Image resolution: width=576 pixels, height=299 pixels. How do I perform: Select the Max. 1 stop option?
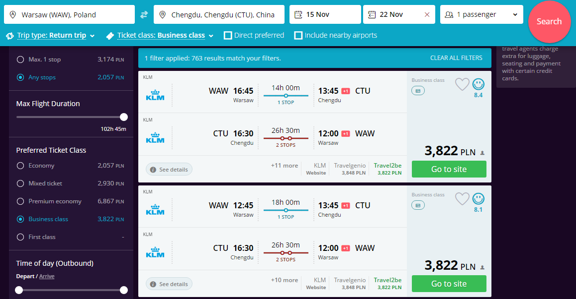[x=20, y=60]
